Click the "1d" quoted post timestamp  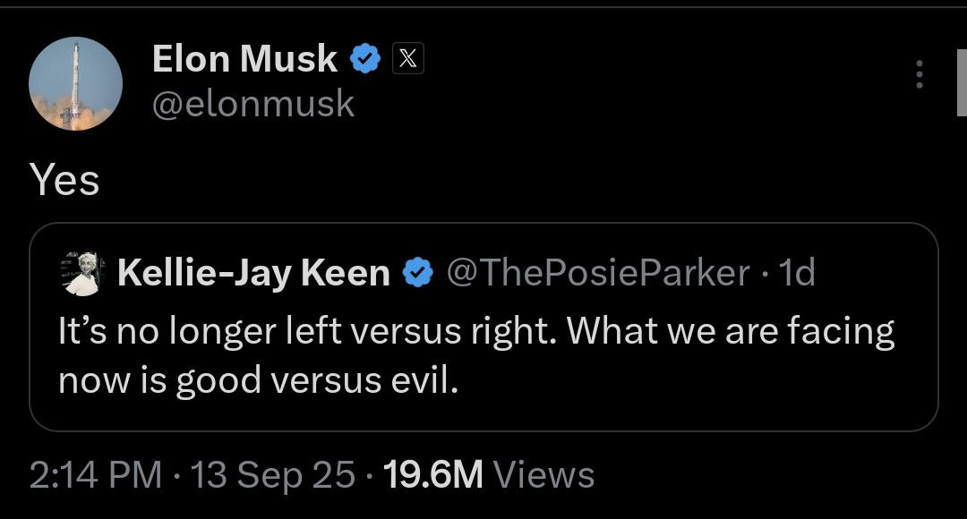[x=797, y=273]
